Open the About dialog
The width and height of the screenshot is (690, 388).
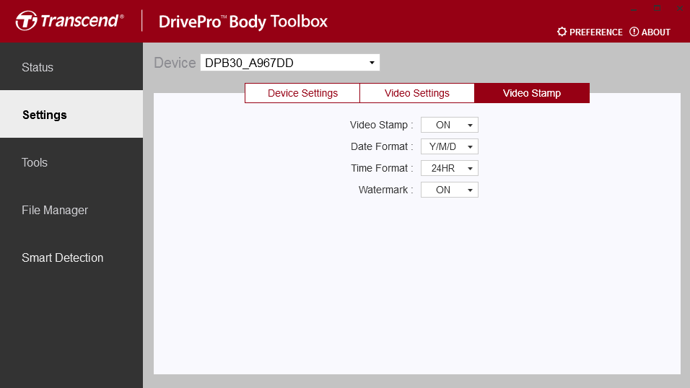click(x=650, y=32)
